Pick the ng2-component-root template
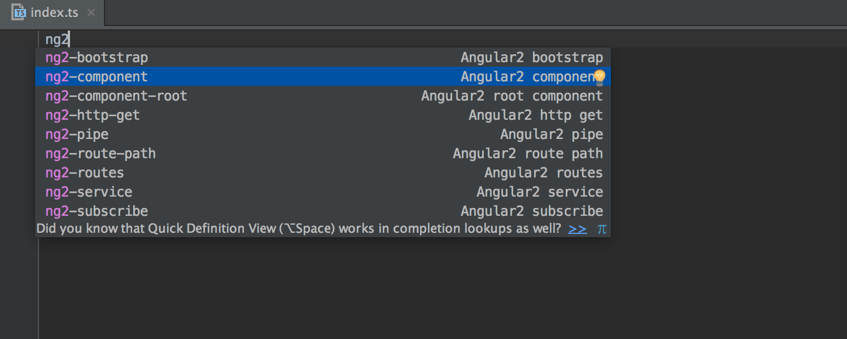 pos(116,96)
